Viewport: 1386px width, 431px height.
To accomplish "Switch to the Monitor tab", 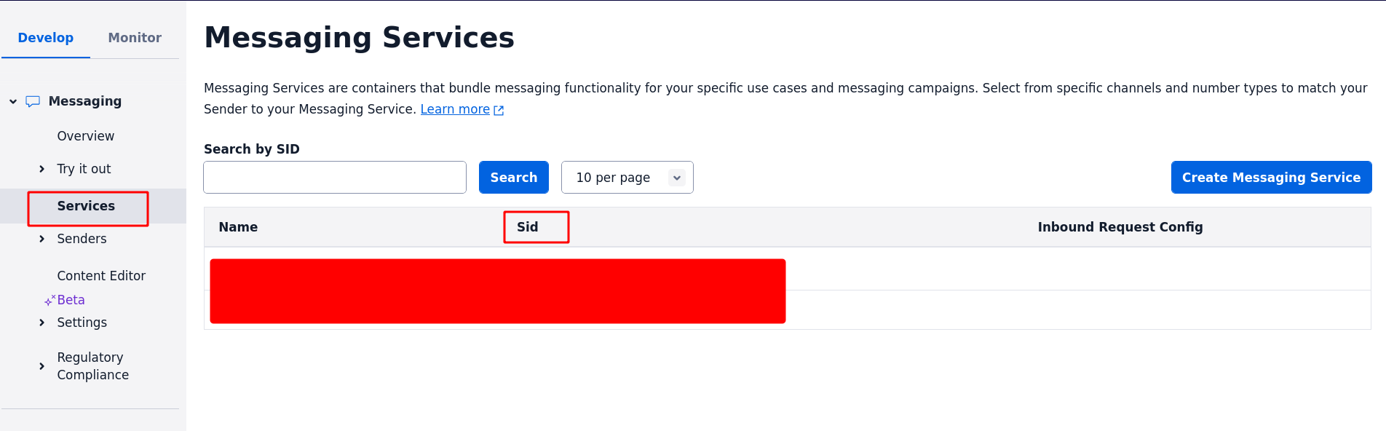I will (x=135, y=38).
